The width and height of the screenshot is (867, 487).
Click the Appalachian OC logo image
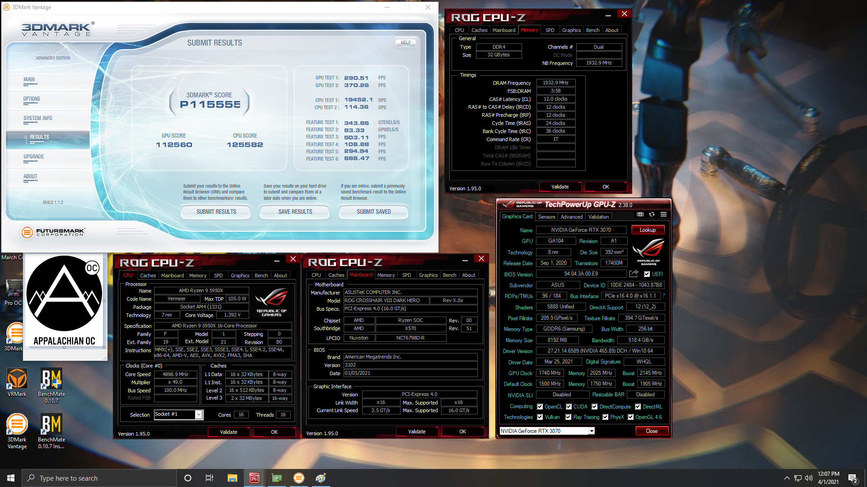click(65, 301)
